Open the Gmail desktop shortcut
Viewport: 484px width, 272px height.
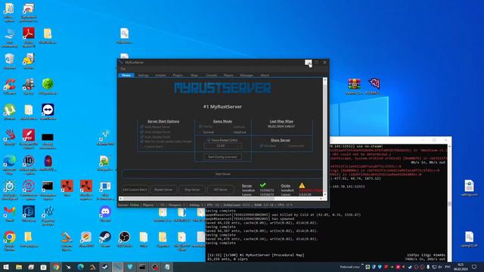10,214
